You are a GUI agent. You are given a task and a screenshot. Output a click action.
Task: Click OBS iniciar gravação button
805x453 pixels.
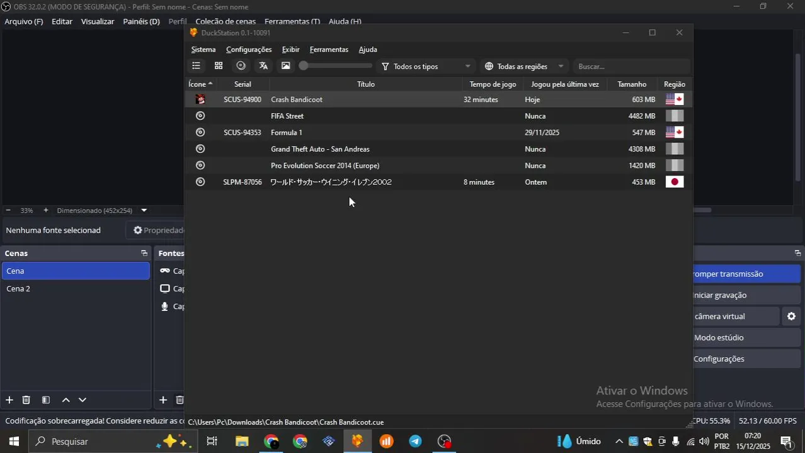tap(746, 295)
